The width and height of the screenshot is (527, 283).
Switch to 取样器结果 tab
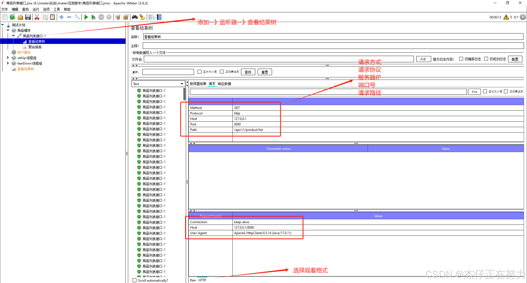[198, 84]
